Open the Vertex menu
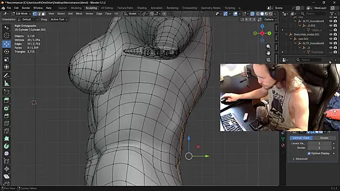The image size is (340, 191). (x=89, y=14)
